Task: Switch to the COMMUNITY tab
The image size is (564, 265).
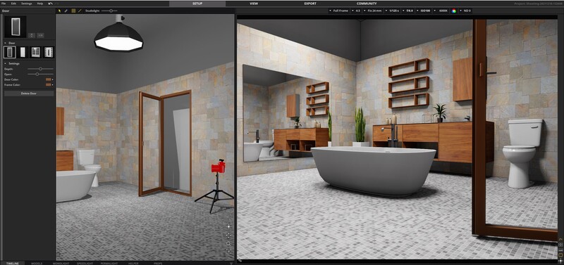Action: tap(367, 4)
